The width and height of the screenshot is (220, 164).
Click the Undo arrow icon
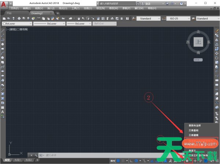click(x=63, y=19)
